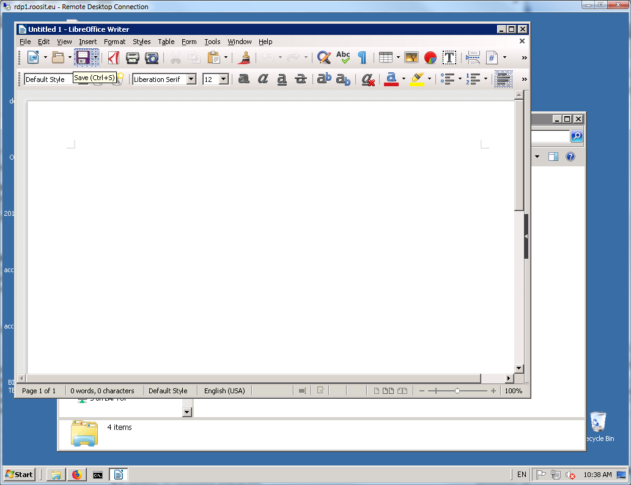This screenshot has width=631, height=485.
Task: Open Firefox from the taskbar
Action: click(76, 475)
